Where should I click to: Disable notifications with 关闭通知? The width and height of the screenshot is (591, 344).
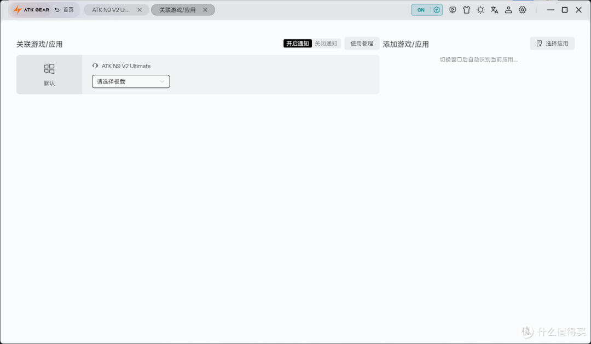click(x=326, y=44)
